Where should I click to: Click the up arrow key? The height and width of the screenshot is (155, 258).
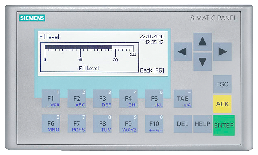coord(202,42)
